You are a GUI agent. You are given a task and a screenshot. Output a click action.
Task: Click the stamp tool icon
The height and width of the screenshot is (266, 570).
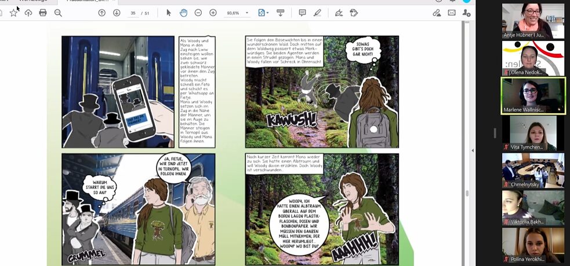tap(354, 13)
